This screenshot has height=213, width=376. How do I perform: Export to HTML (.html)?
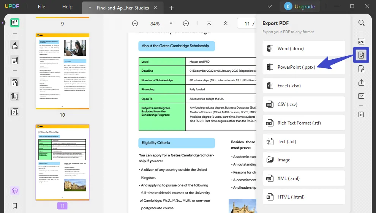[x=303, y=197]
